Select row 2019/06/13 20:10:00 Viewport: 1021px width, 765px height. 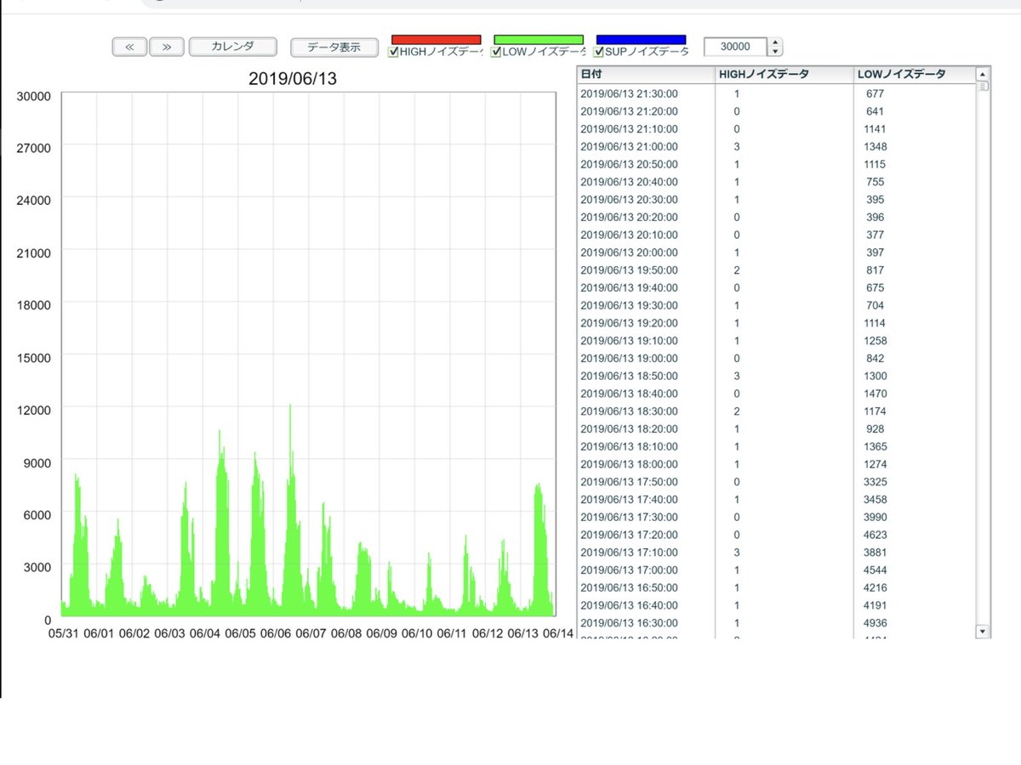pos(776,235)
